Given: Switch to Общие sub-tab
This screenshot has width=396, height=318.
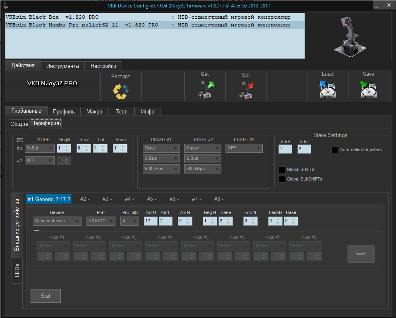Looking at the screenshot, I should [19, 124].
